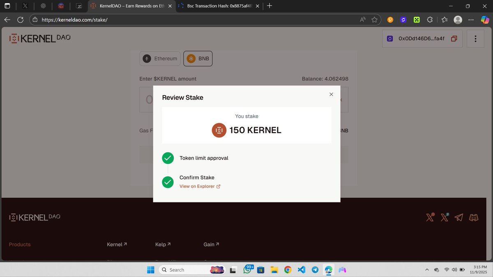Open Telegram from the taskbar

315,270
